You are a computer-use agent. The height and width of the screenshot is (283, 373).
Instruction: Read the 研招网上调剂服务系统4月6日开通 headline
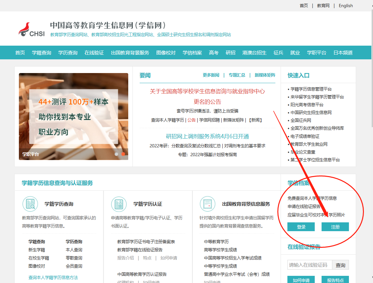[207, 136]
